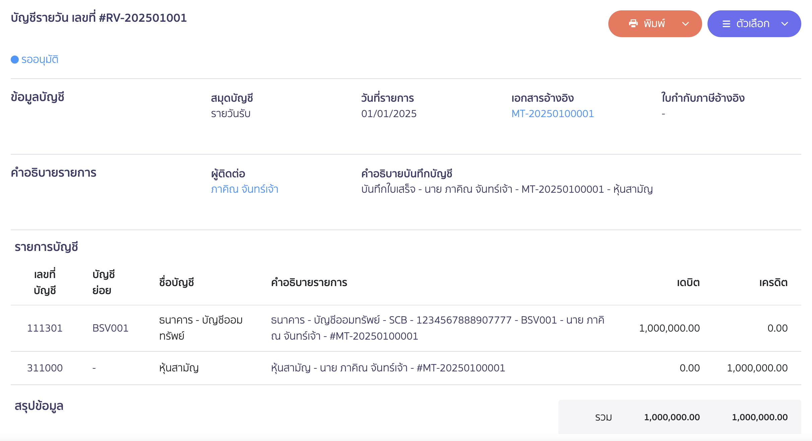This screenshot has height=441, width=812.
Task: Click the คำอธิบายบันทึกบัญชี field label
Action: click(x=407, y=174)
